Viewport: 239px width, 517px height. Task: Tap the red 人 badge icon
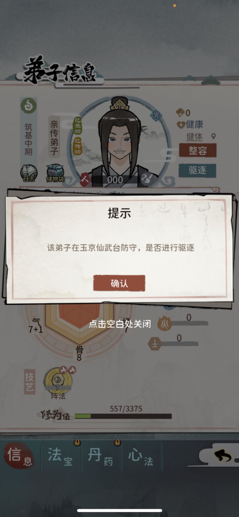(x=85, y=180)
